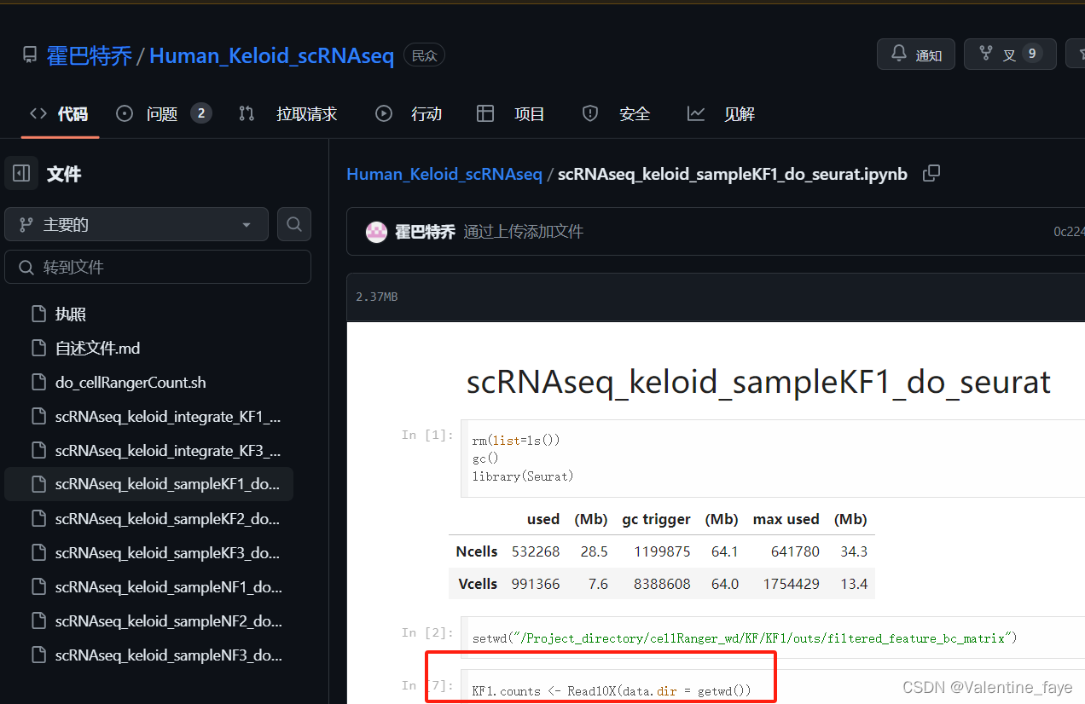
Task: Click the 通过上传添加文件 commit message
Action: [522, 231]
